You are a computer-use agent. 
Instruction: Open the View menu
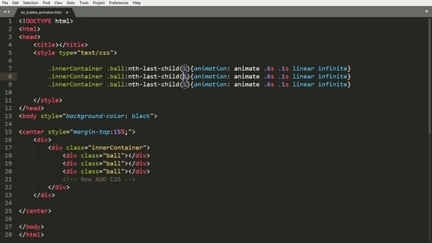click(58, 3)
